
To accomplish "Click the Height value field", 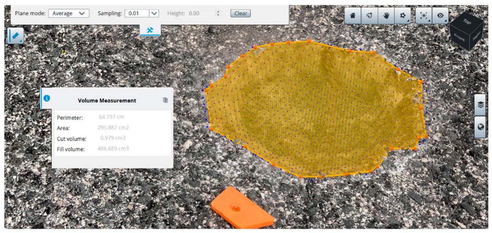I will coord(201,14).
